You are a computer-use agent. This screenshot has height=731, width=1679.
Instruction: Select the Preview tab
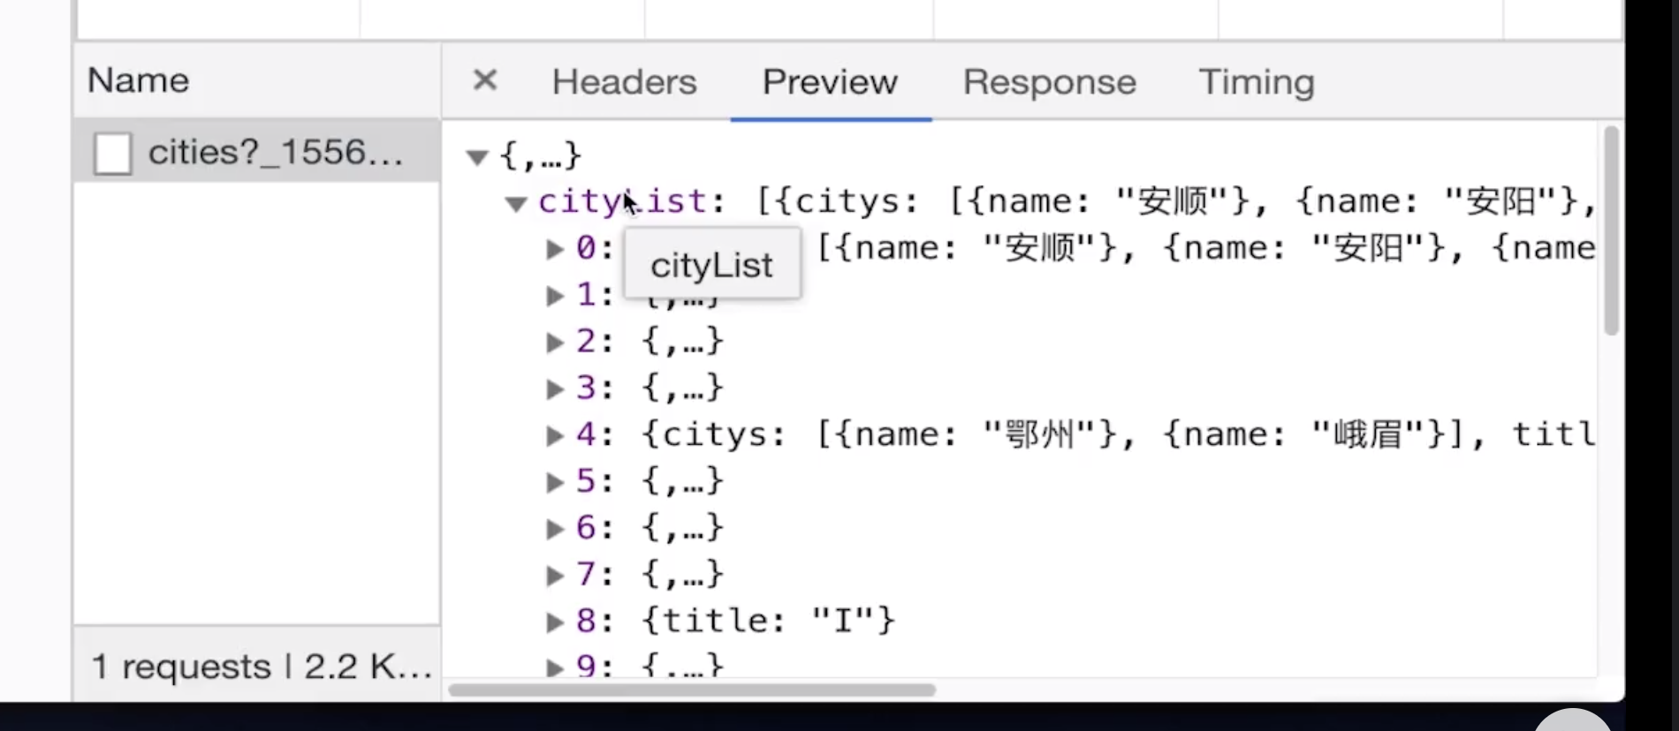[x=830, y=82]
